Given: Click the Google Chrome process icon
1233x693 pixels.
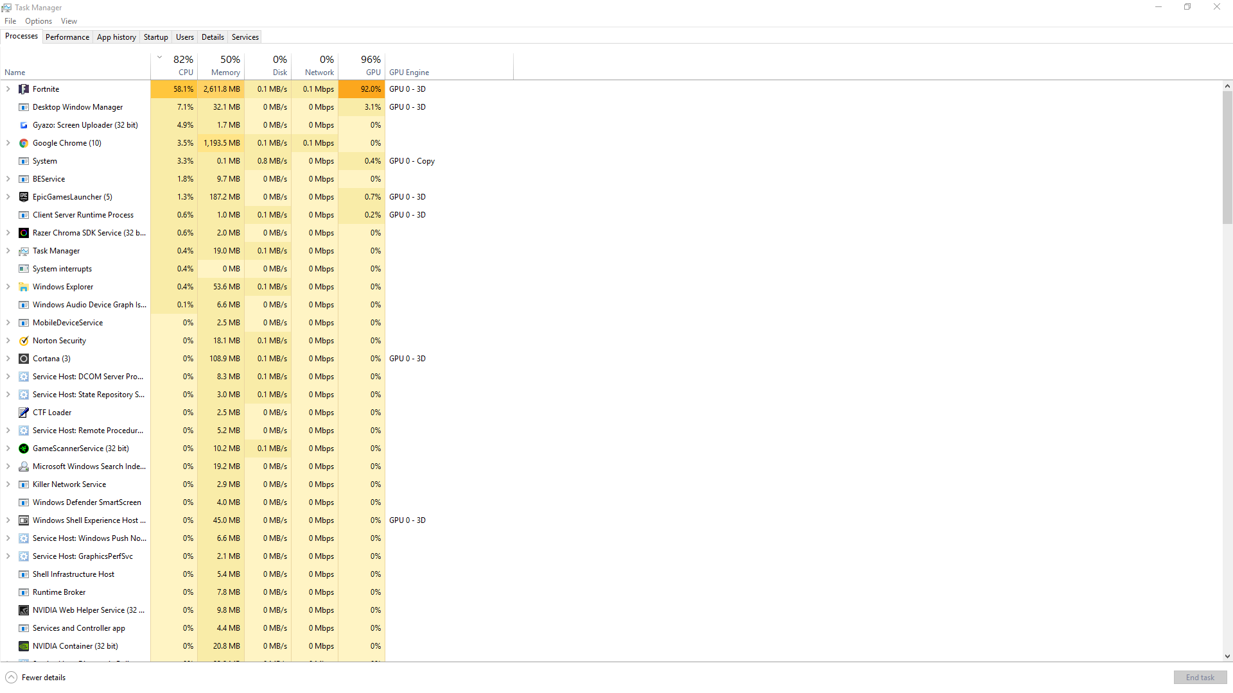Looking at the screenshot, I should pos(24,143).
